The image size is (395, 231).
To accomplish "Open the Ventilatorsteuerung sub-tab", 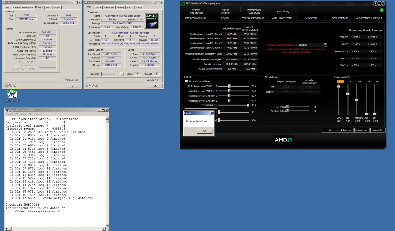I will point(253,18).
